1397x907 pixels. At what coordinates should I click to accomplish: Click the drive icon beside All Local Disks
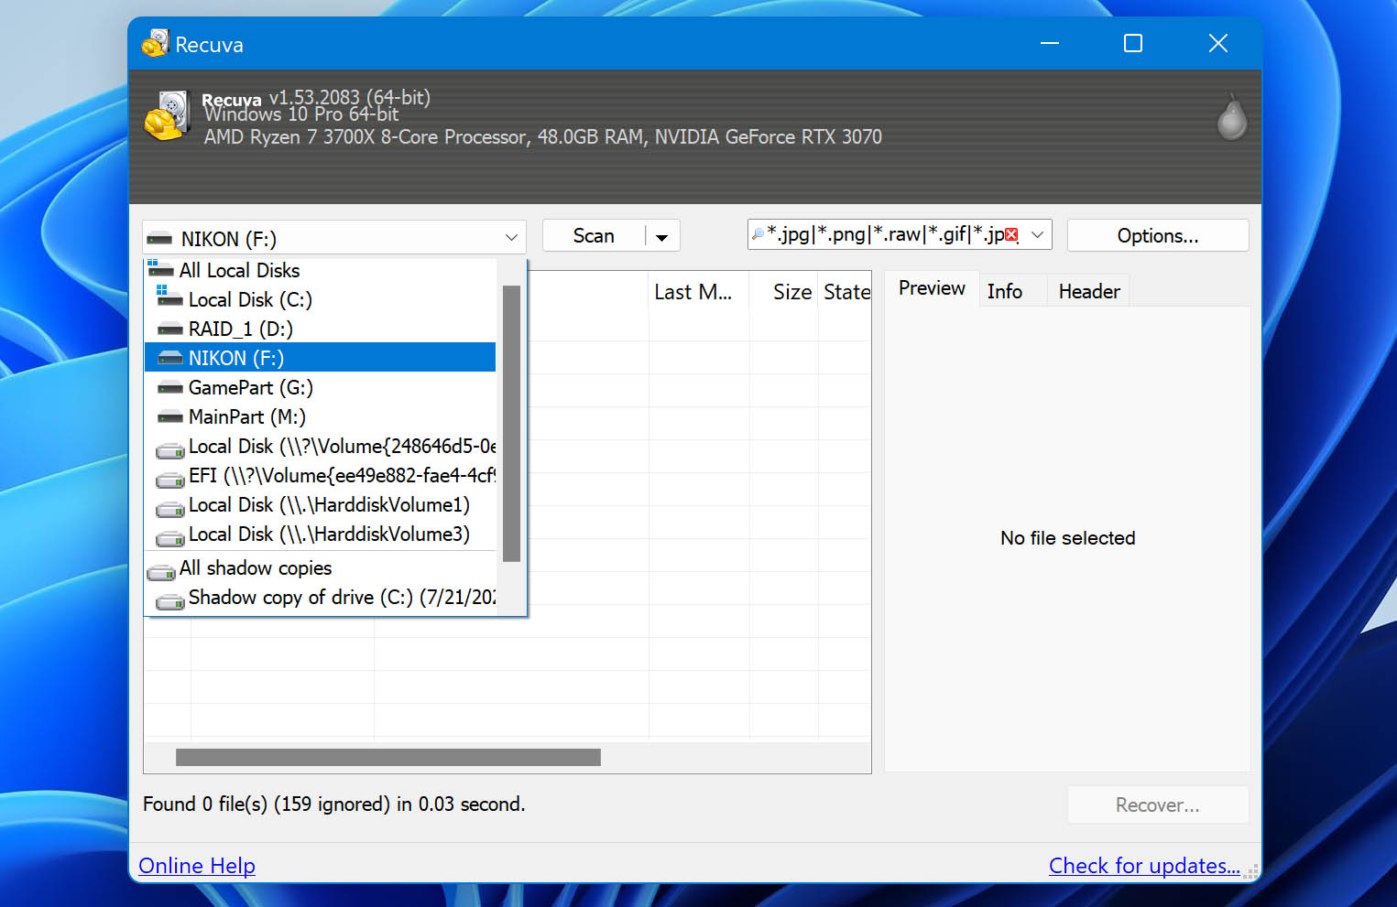[160, 269]
